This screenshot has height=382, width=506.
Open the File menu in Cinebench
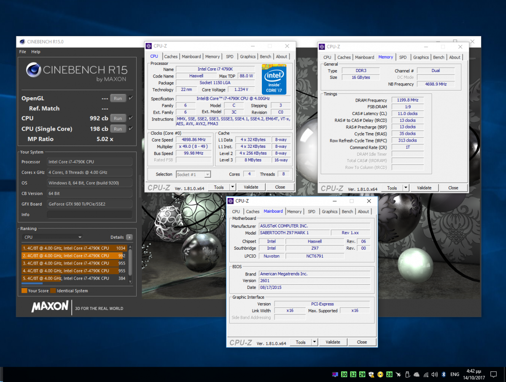point(23,52)
